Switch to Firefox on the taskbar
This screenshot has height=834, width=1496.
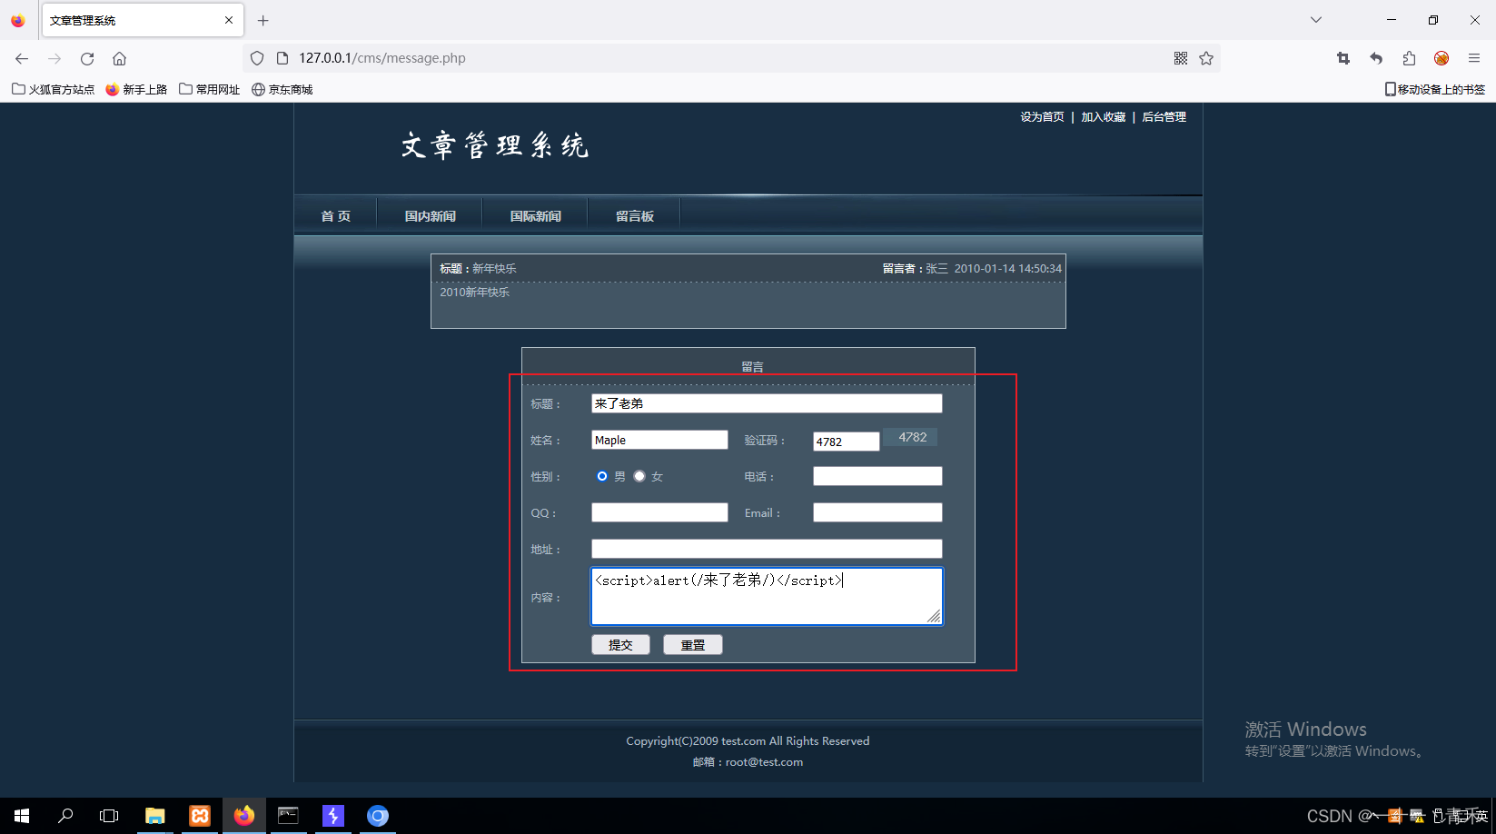[x=244, y=816]
